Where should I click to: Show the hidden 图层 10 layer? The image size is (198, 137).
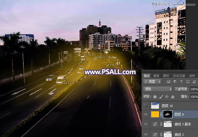146,106
